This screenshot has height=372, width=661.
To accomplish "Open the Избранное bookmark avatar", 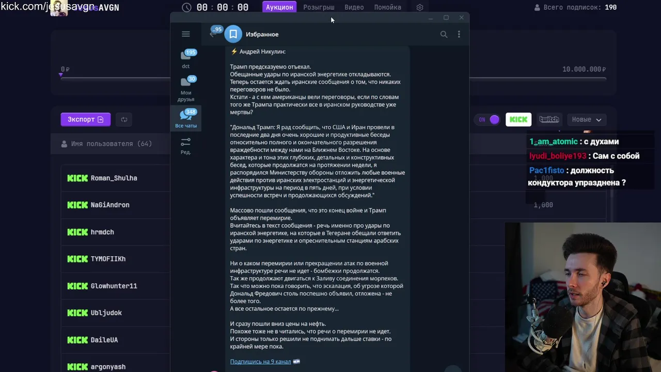I will point(233,34).
